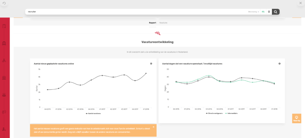Click the team crowd icon in red sidebar
The image size is (305, 138).
(4, 95)
